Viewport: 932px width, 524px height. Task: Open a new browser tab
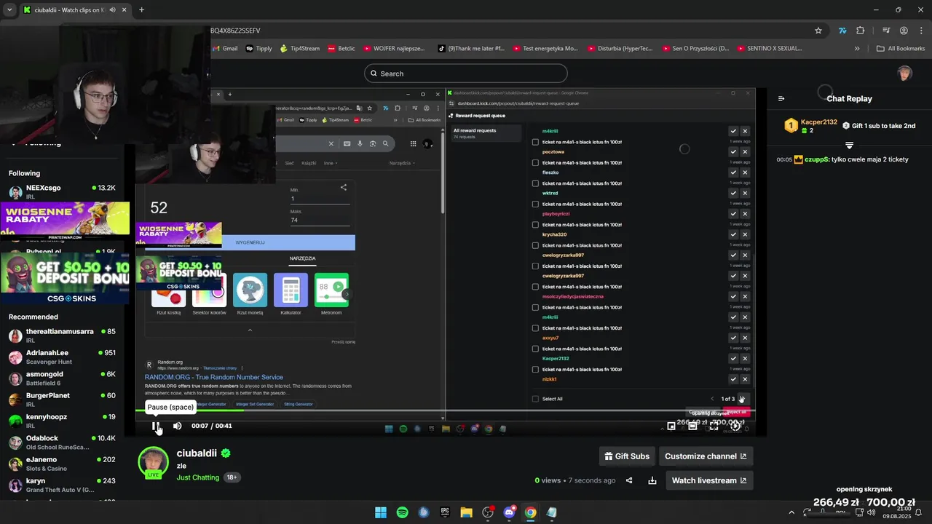point(141,10)
